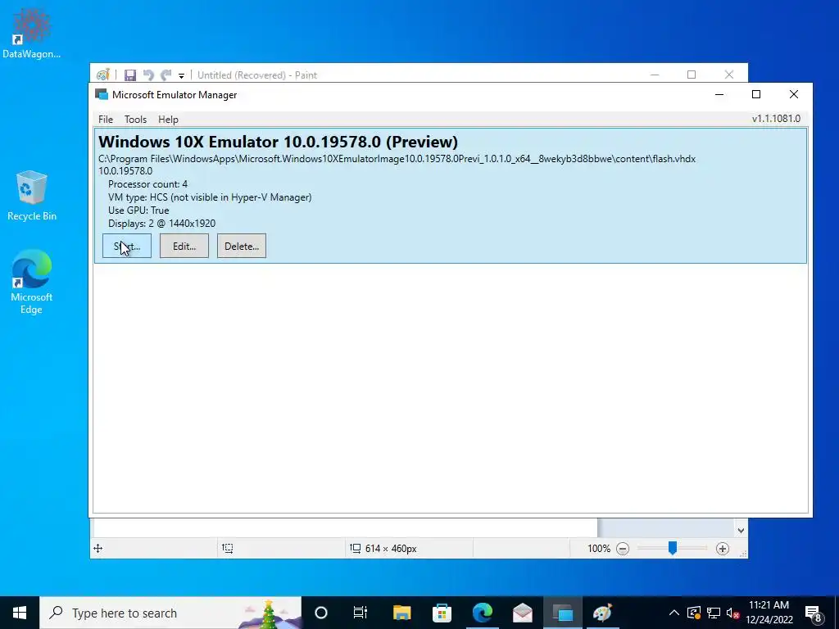Click Paint's zoom in plus button
Viewport: 839px width, 629px height.
[x=723, y=548]
